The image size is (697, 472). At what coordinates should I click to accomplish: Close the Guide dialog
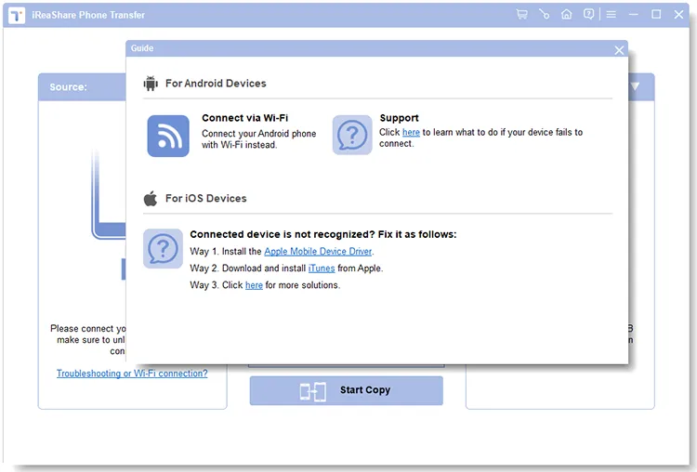click(x=619, y=50)
